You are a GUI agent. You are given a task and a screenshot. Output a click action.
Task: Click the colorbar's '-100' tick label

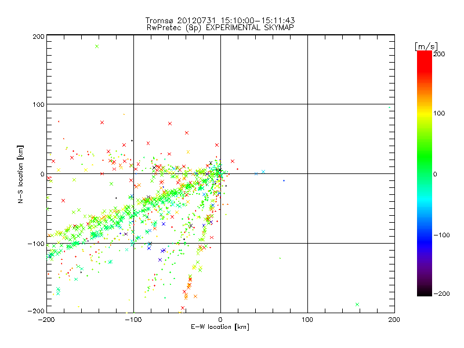(x=442, y=235)
